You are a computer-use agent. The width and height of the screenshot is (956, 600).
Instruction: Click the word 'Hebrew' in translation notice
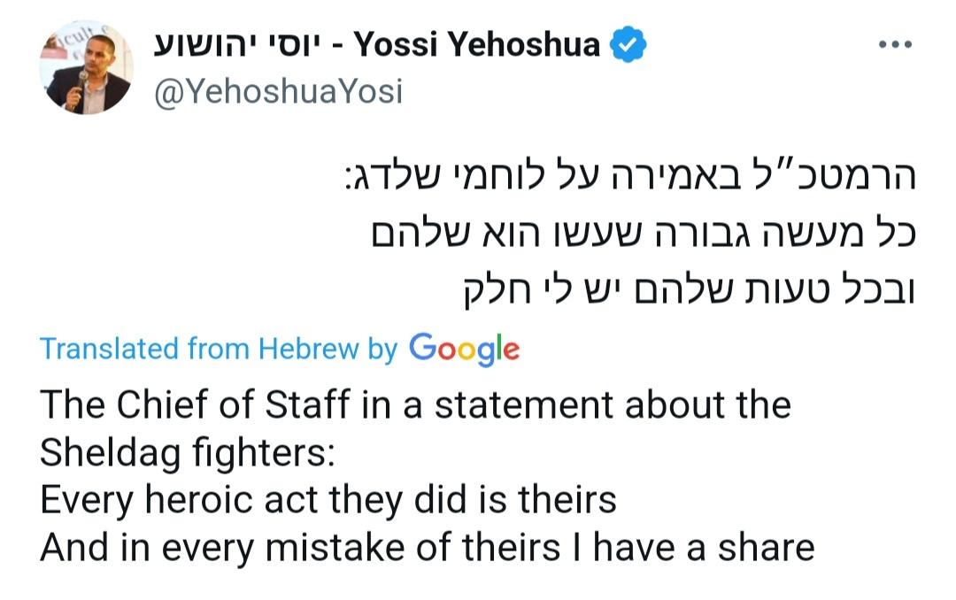pos(309,350)
